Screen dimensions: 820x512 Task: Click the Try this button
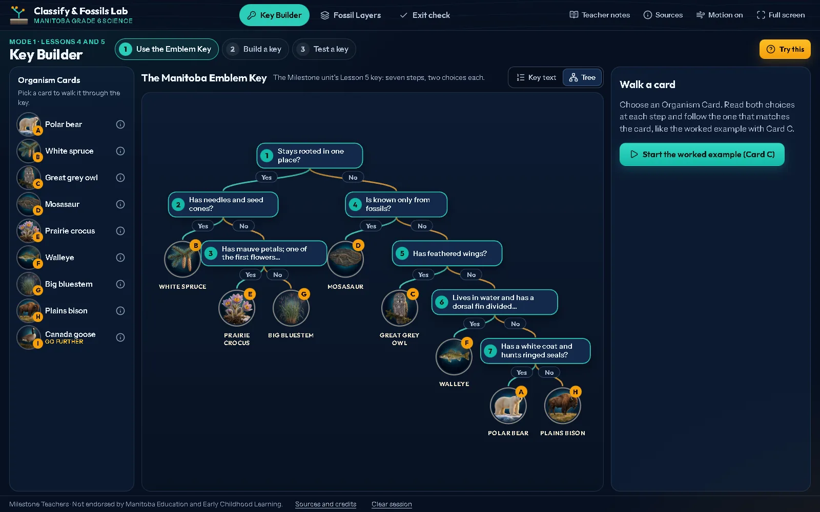[785, 49]
